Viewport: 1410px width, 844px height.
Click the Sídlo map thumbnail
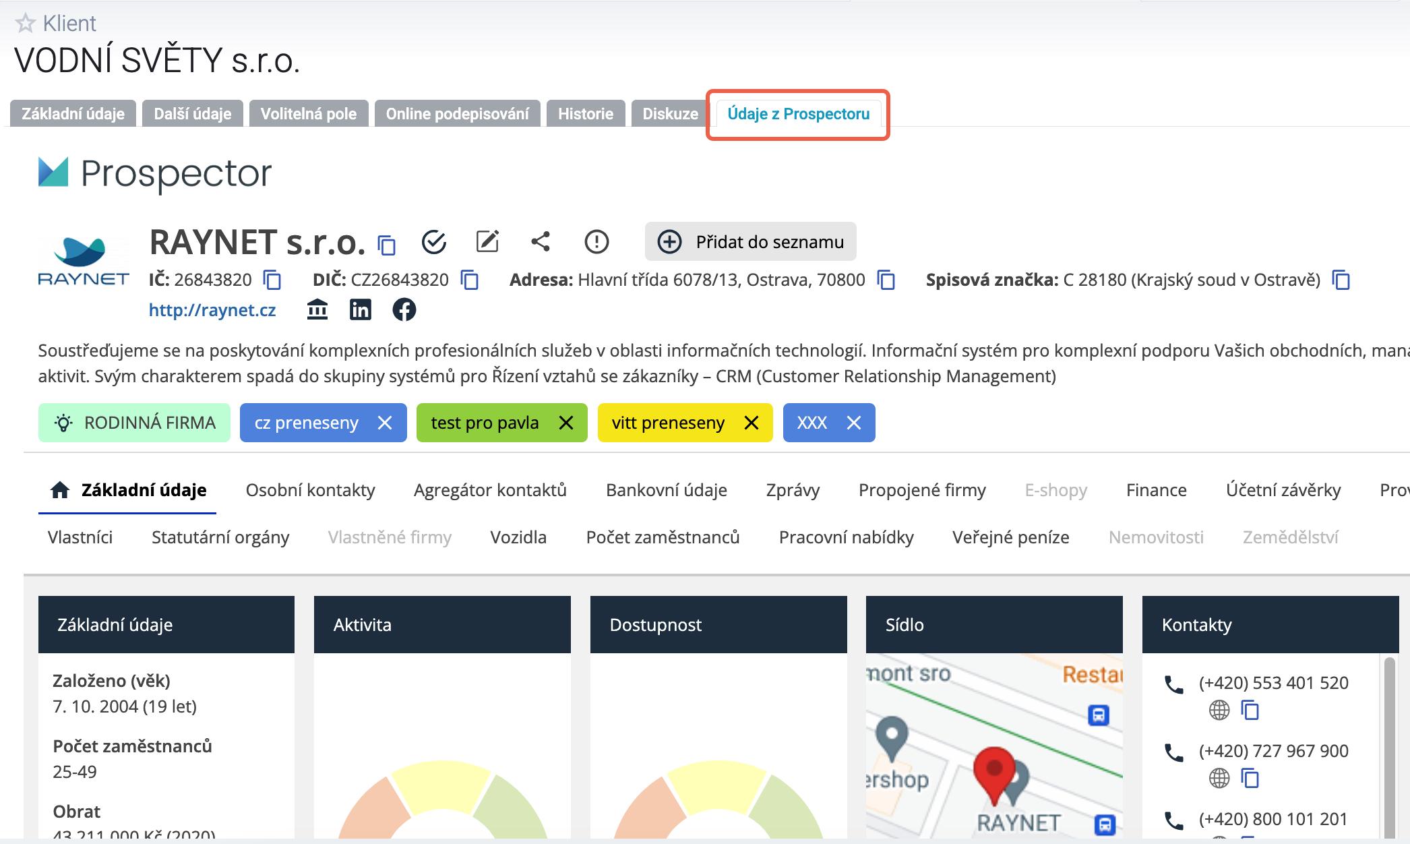(994, 746)
